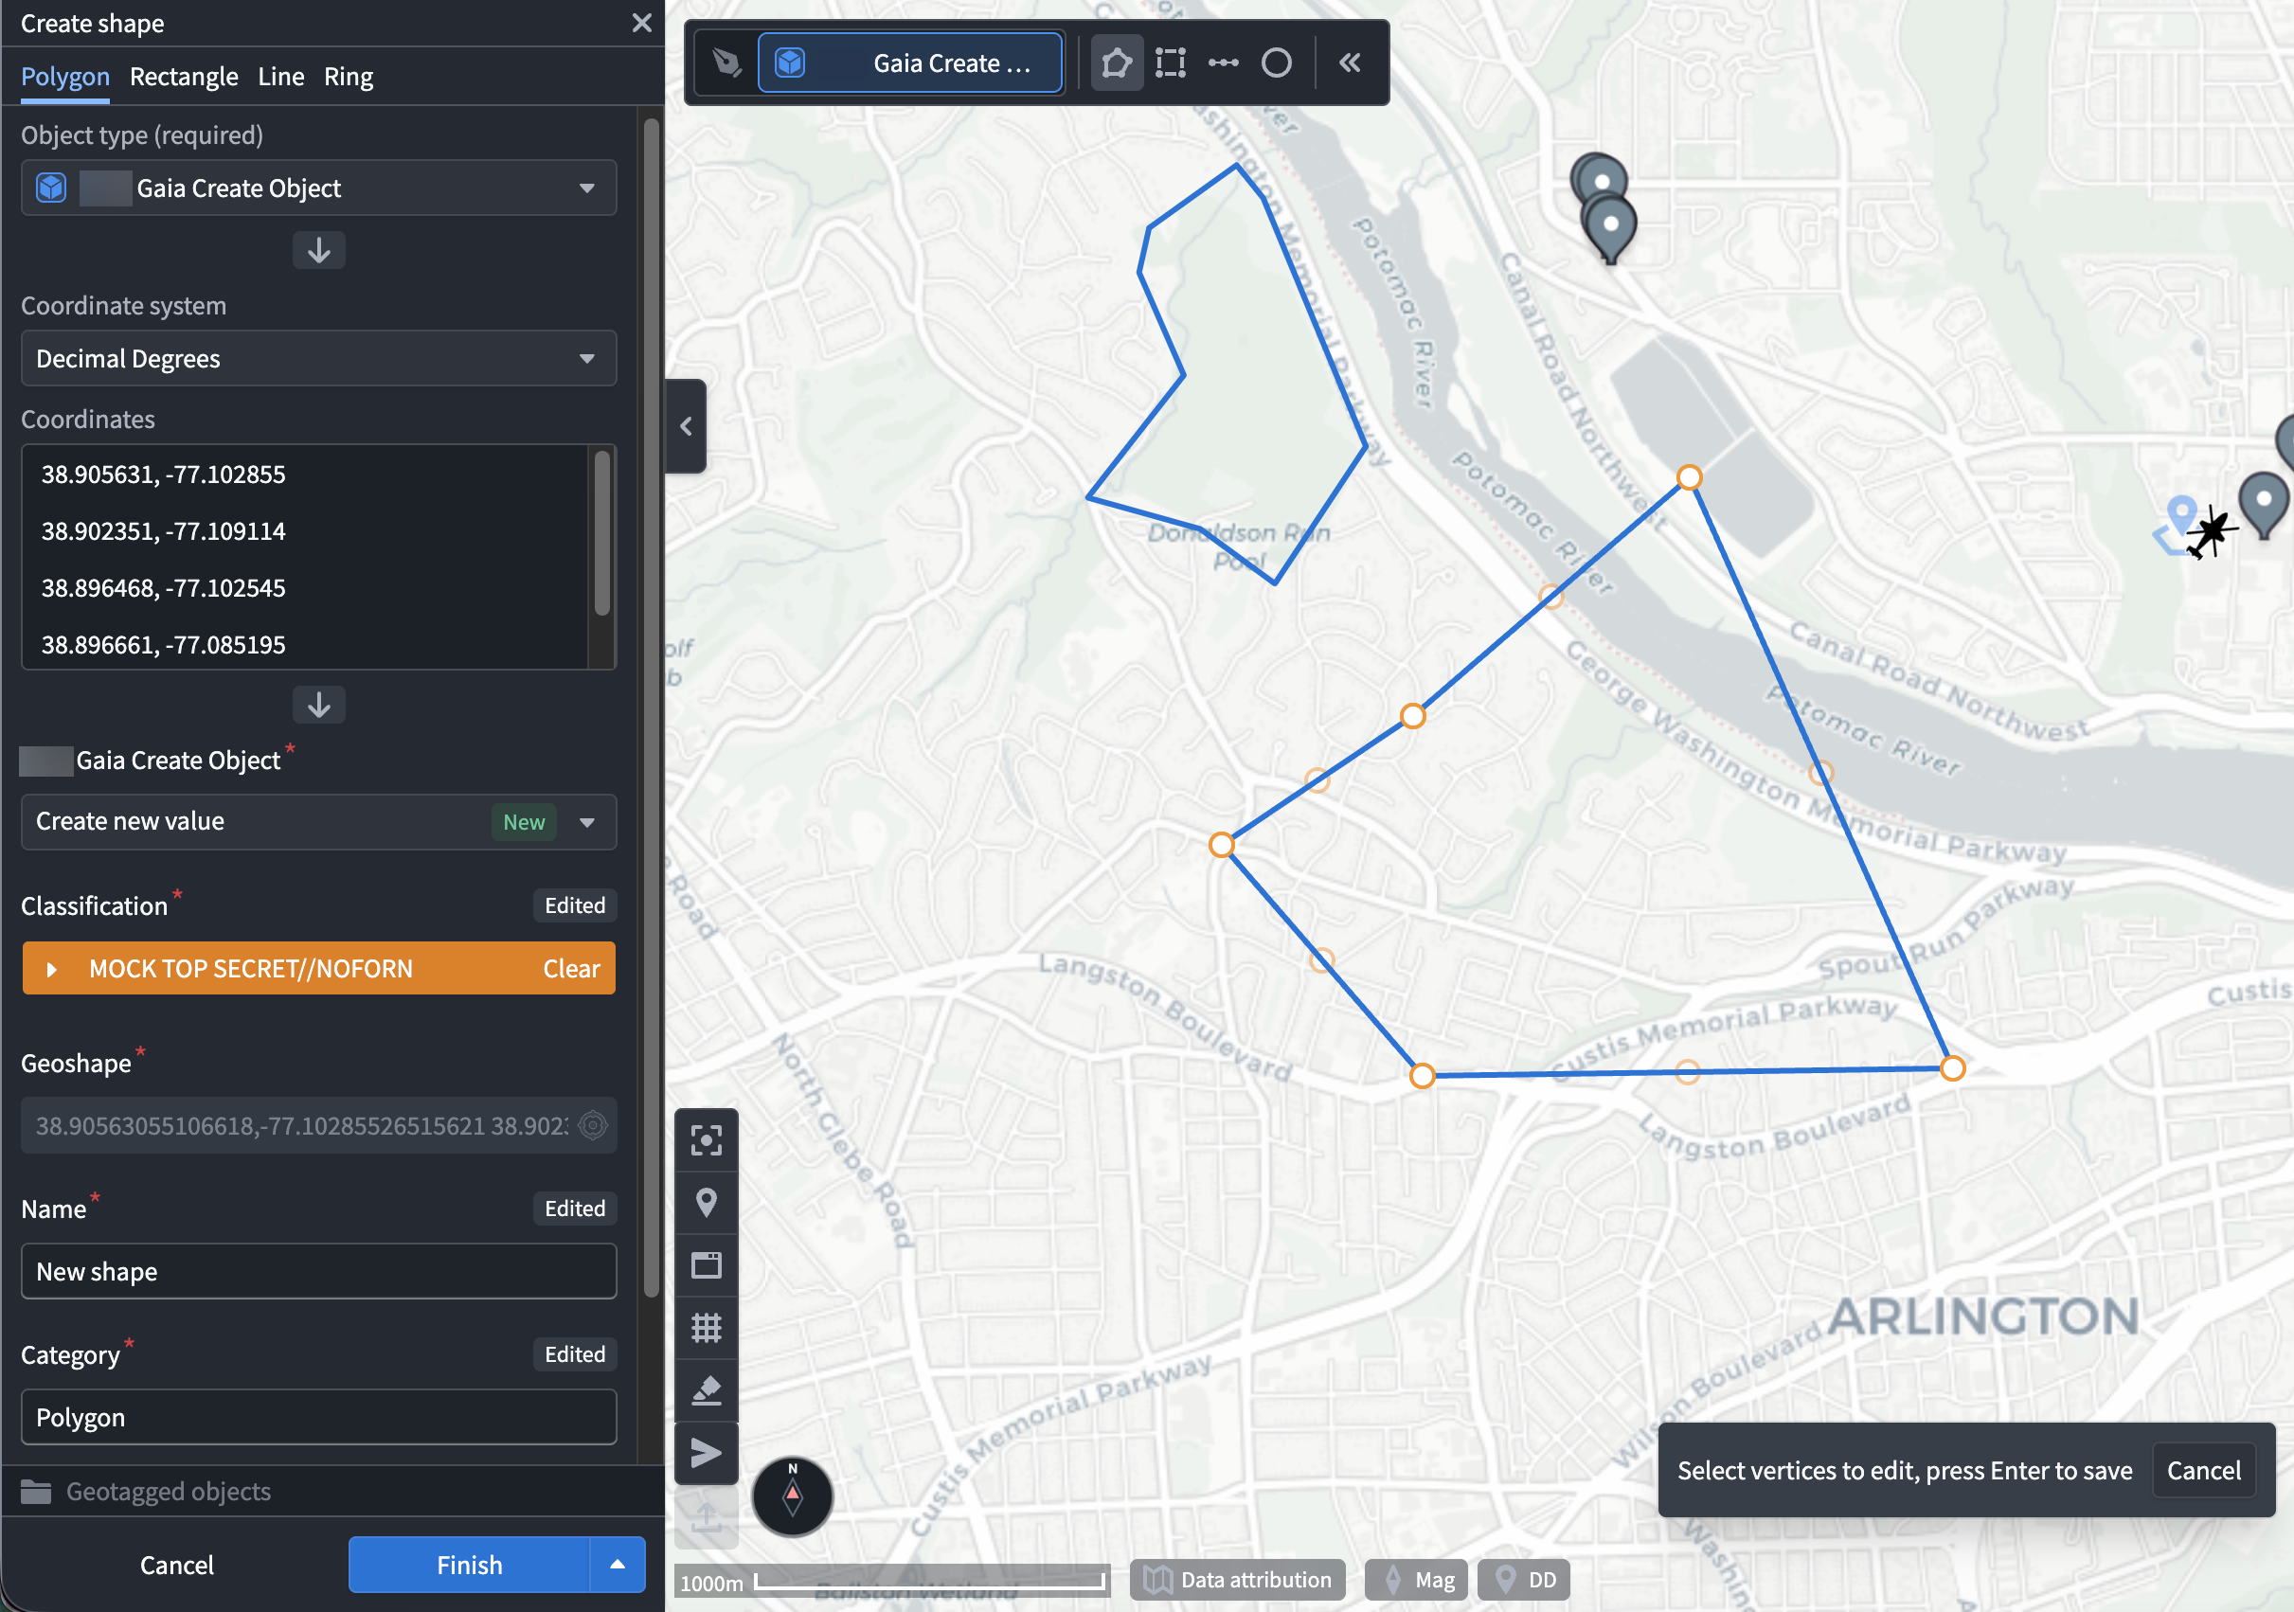Click the place marker pin tool
Image resolution: width=2294 pixels, height=1612 pixels.
707,1202
